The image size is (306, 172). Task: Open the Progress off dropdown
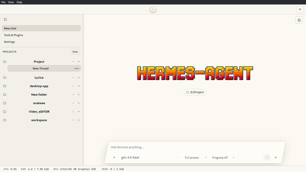point(223,158)
